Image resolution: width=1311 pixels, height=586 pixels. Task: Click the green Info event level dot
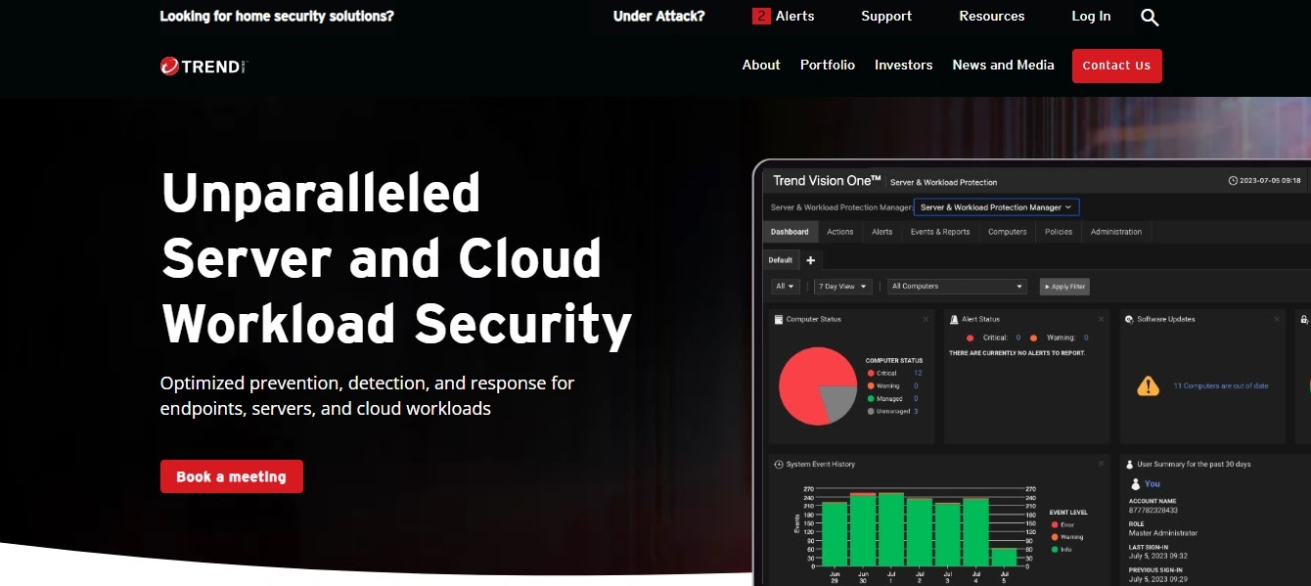1054,549
